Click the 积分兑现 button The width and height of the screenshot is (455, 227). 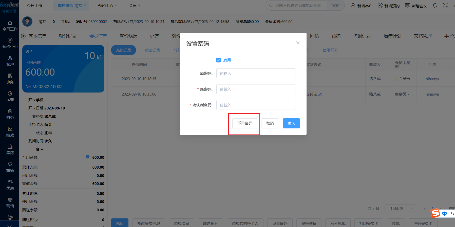pos(338,223)
